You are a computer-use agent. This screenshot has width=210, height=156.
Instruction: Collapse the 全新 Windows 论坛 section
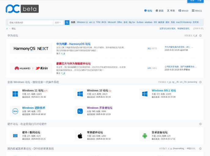[200, 82]
